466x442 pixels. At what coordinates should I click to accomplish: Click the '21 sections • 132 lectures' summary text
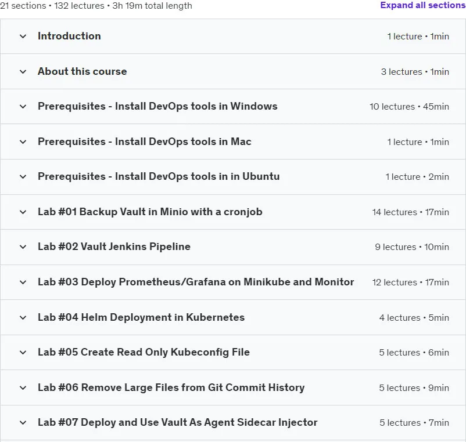[96, 6]
